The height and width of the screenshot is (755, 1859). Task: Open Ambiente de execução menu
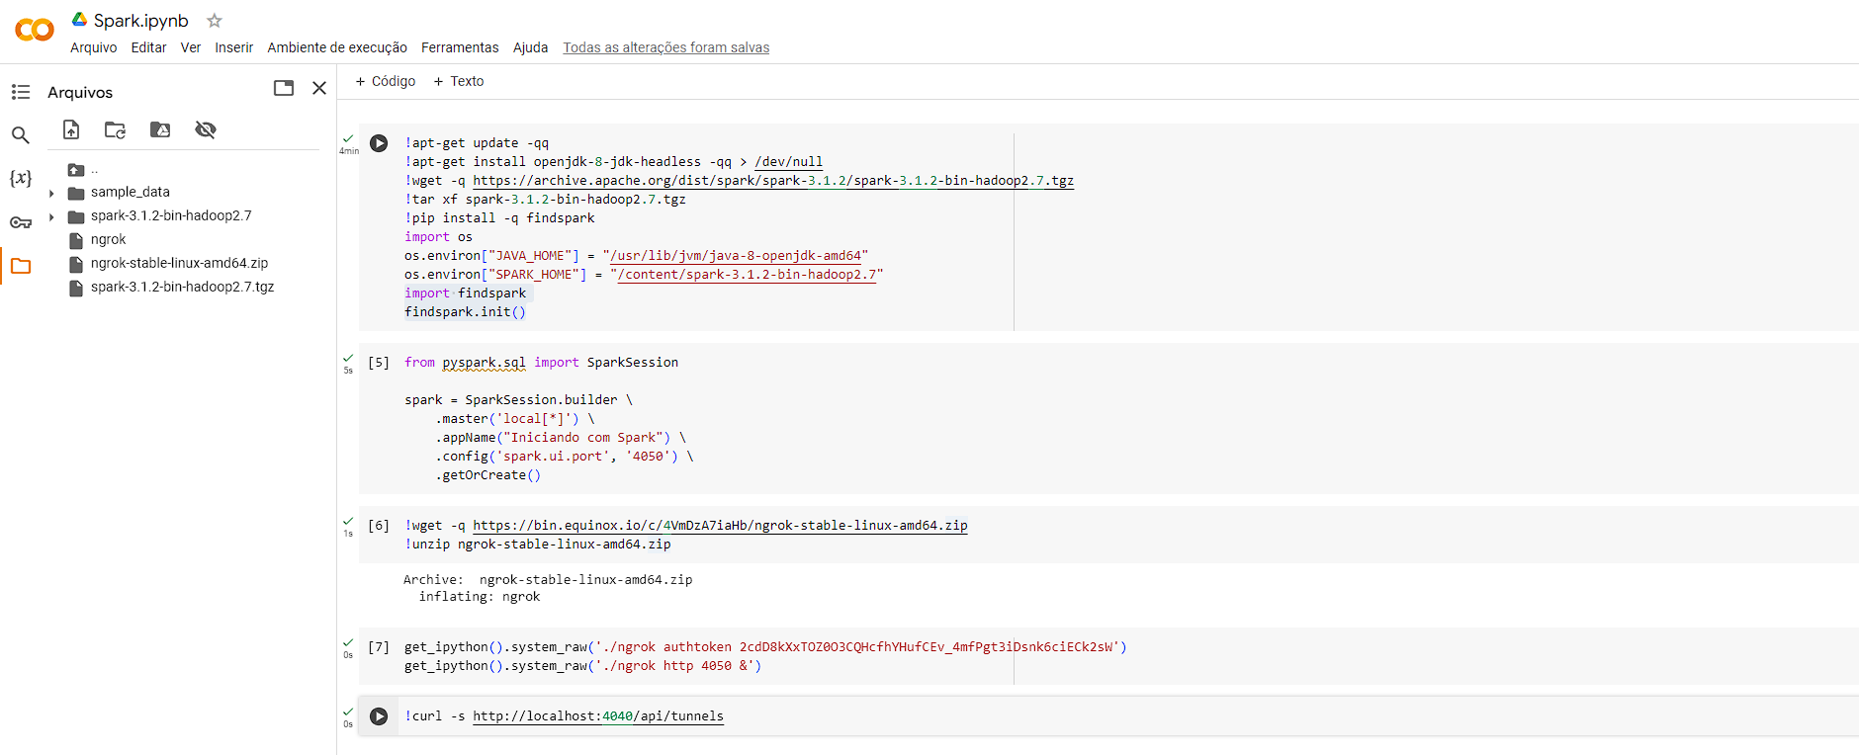[337, 47]
